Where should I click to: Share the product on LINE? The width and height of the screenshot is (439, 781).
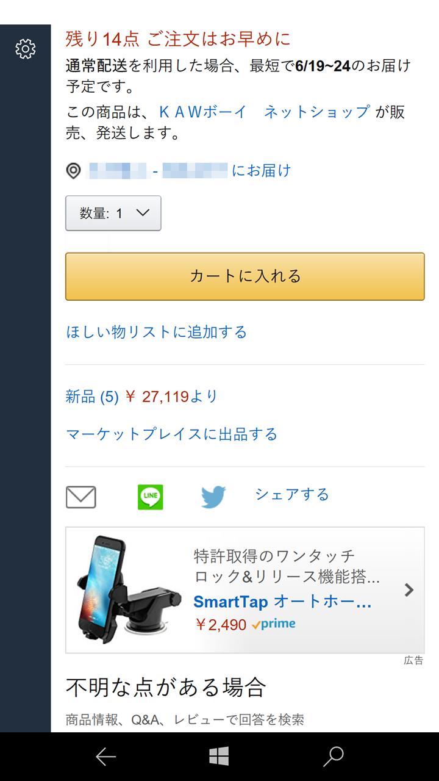(x=151, y=497)
